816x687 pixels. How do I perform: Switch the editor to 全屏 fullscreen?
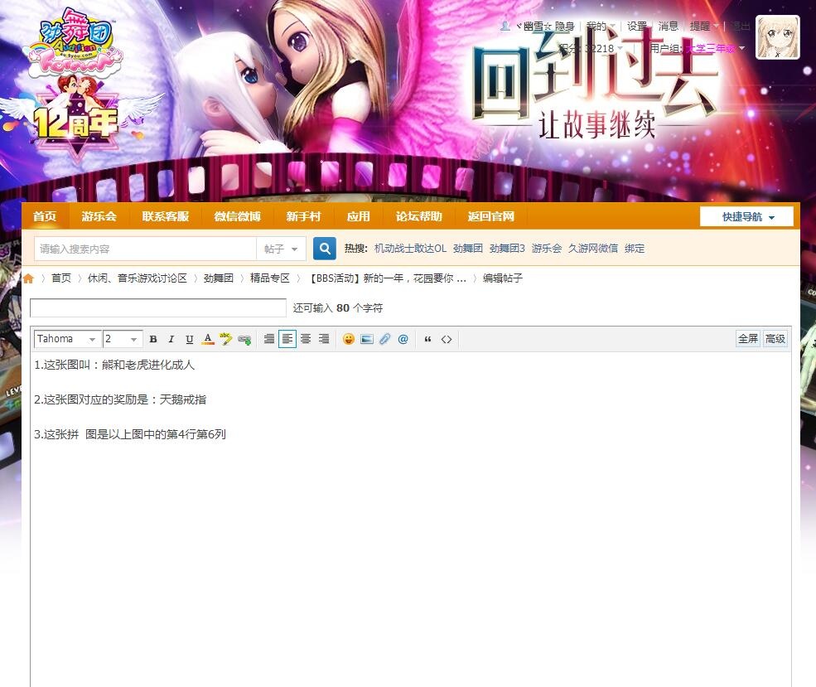pyautogui.click(x=748, y=339)
